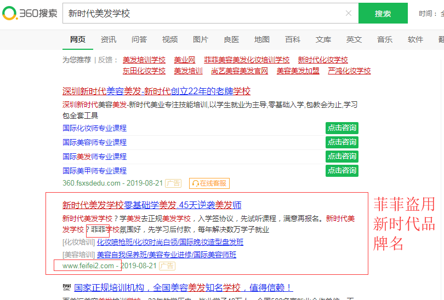The image size is (444, 300).
Task: Click the 严鸿化妆学校 suggestion link
Action: (x=349, y=71)
